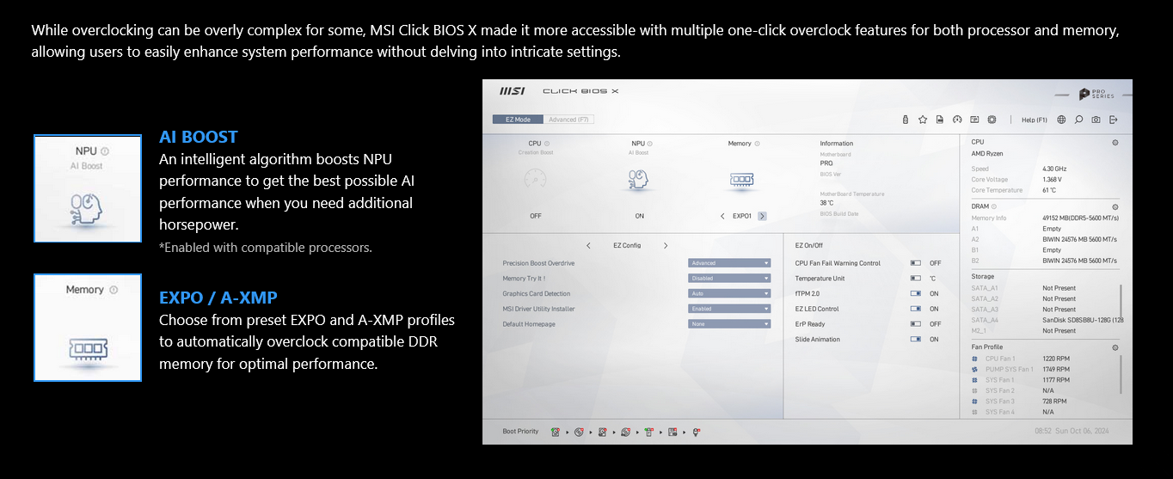Click the PUMP SYS Fan 1 icon
Image resolution: width=1173 pixels, height=479 pixels.
click(974, 369)
